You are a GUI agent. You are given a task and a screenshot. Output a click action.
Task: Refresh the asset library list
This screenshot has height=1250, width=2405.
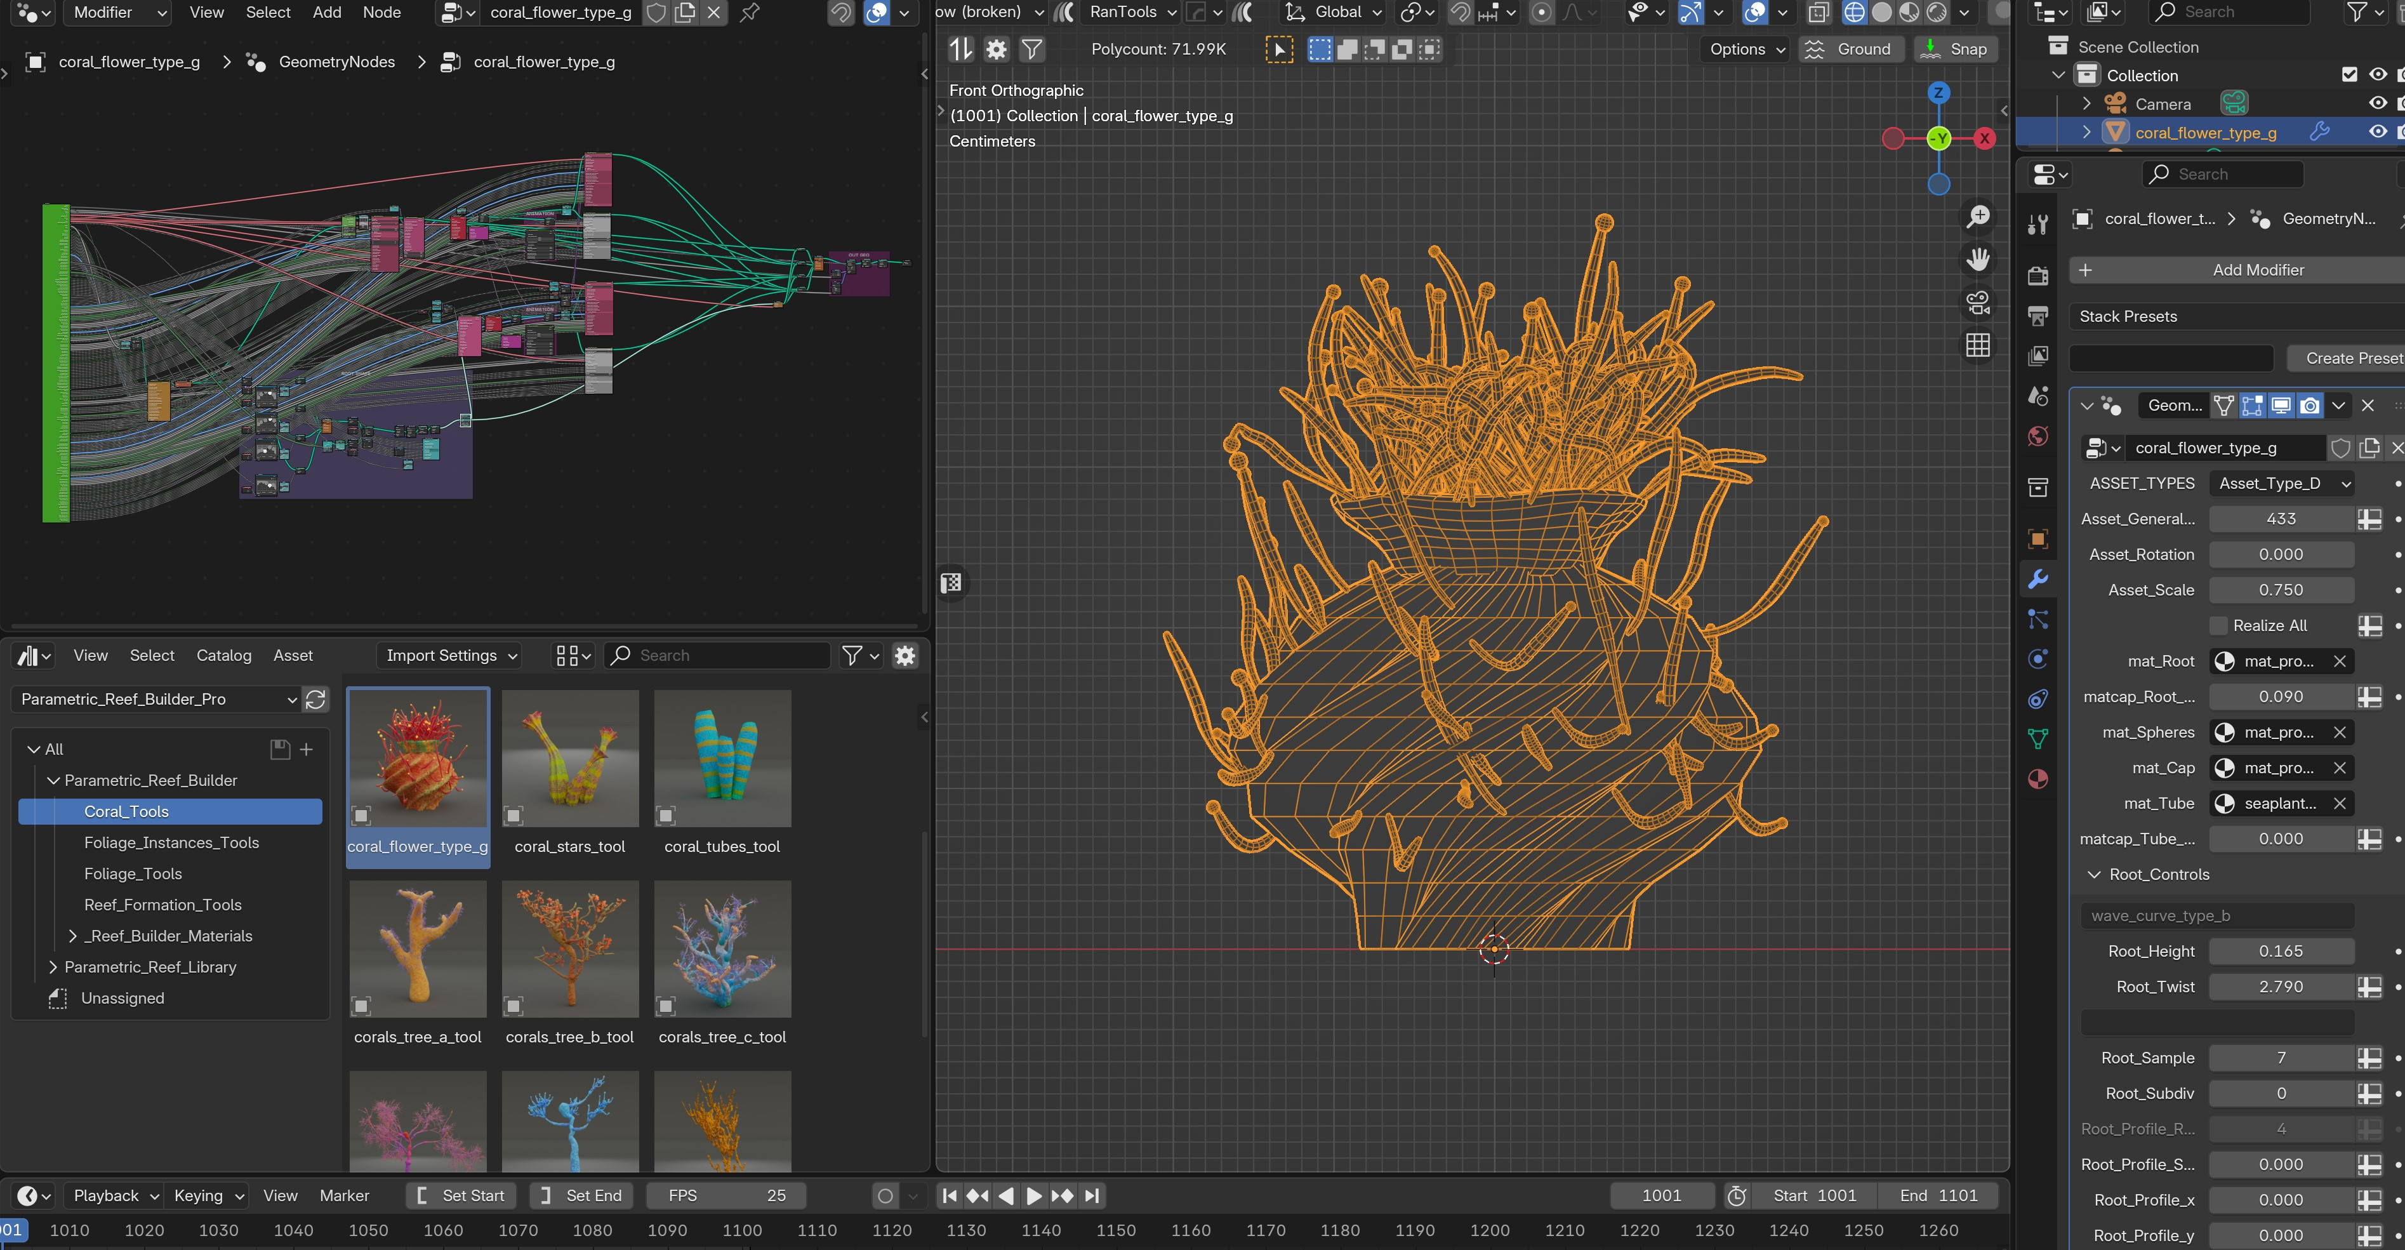click(x=315, y=699)
